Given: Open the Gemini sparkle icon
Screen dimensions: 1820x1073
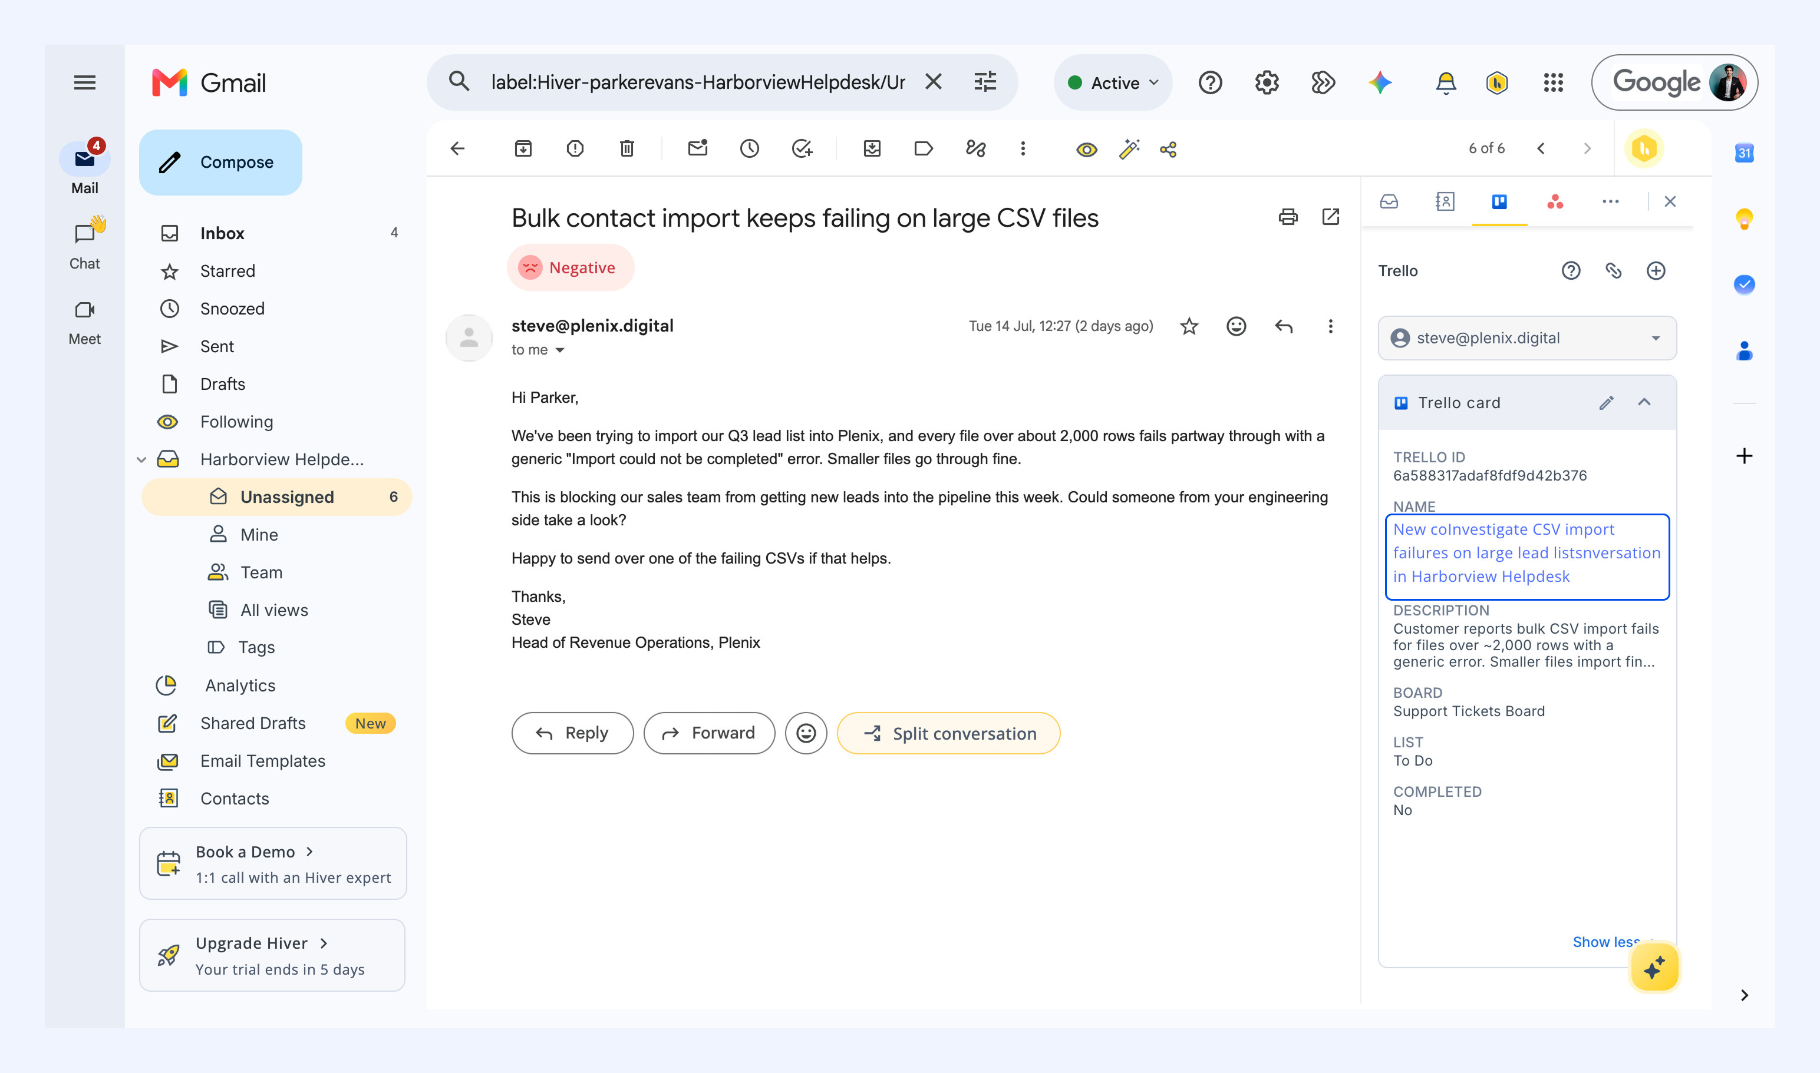Looking at the screenshot, I should click(1380, 82).
